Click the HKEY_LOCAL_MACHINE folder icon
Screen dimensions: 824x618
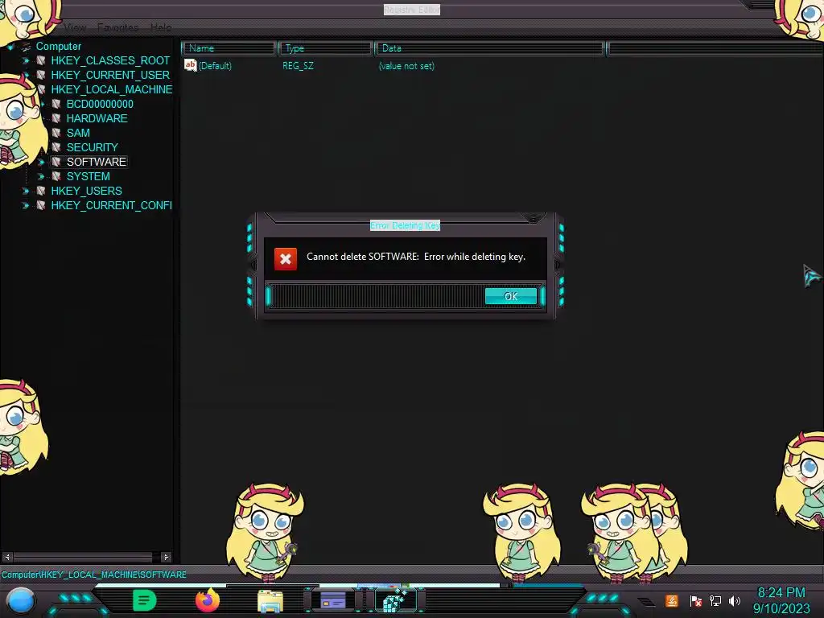(x=40, y=89)
